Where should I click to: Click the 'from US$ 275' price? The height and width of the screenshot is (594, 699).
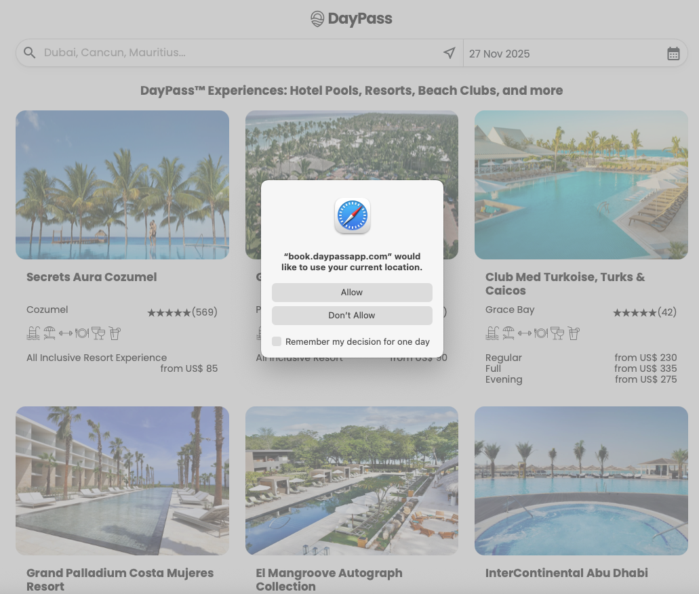(x=646, y=379)
